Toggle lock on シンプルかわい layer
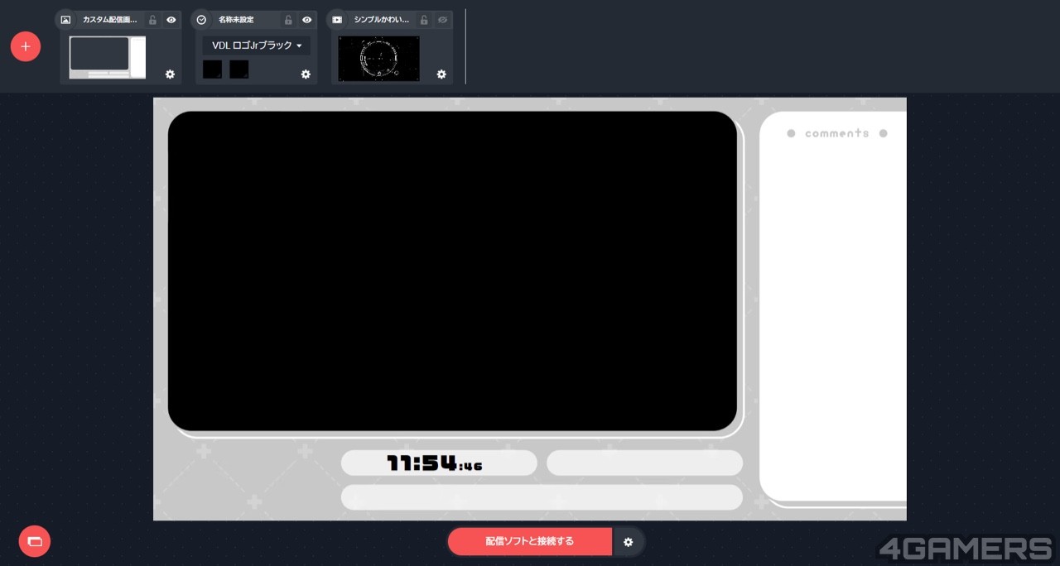This screenshot has height=566, width=1060. tap(424, 20)
